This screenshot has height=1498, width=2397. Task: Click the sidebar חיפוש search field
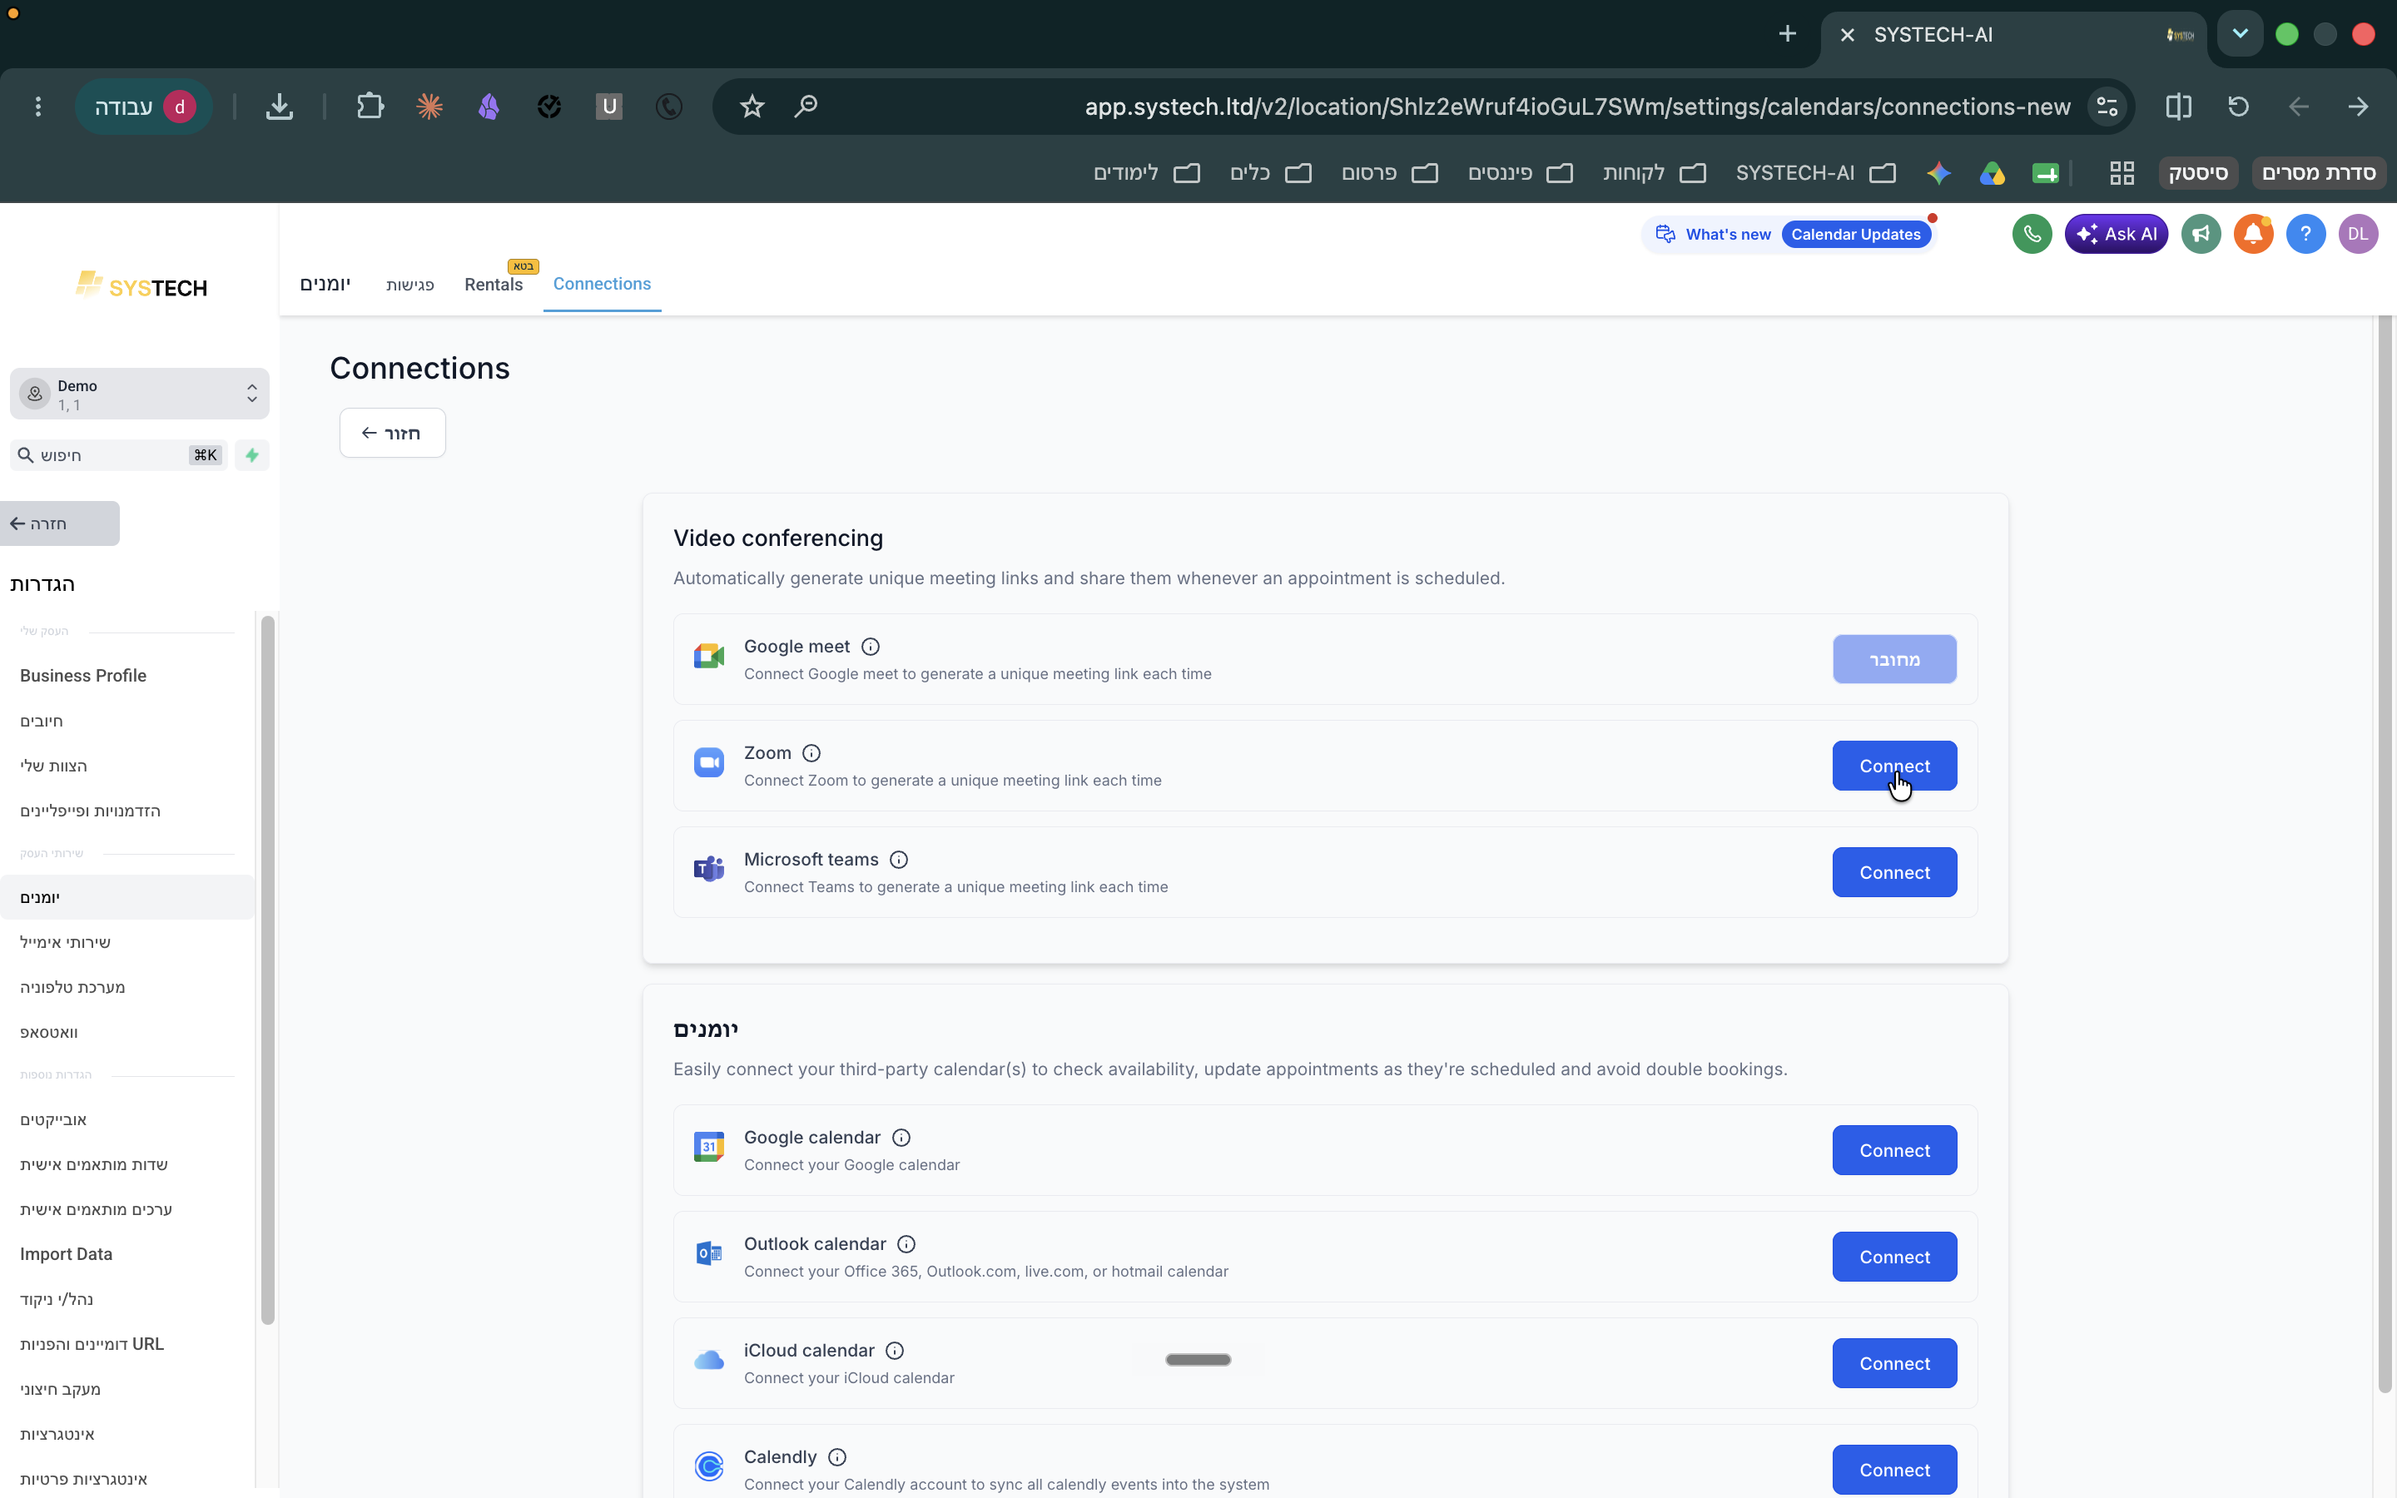[119, 454]
